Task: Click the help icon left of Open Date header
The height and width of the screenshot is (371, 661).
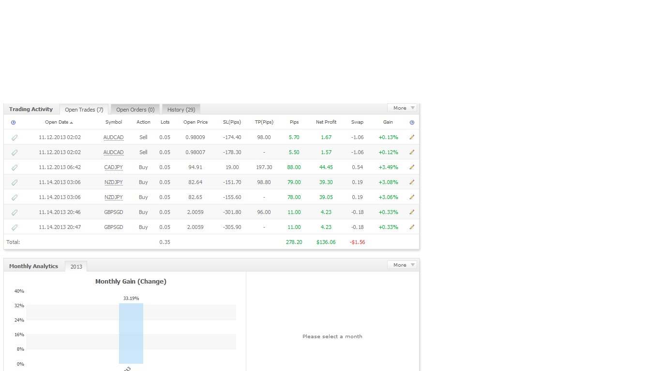Action: [x=13, y=122]
